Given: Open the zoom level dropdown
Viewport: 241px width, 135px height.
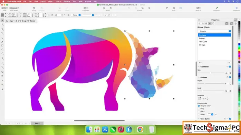Looking at the screenshot, I should click(x=4, y=8).
